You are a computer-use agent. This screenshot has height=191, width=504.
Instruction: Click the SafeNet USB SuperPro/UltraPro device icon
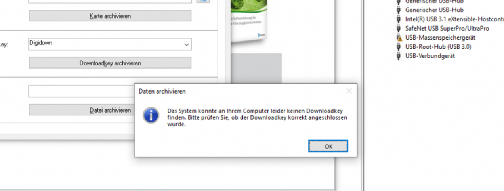398,29
